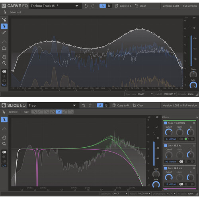Select the hand pan tool in Slice EQ
The image size is (199, 199).
click(4, 138)
